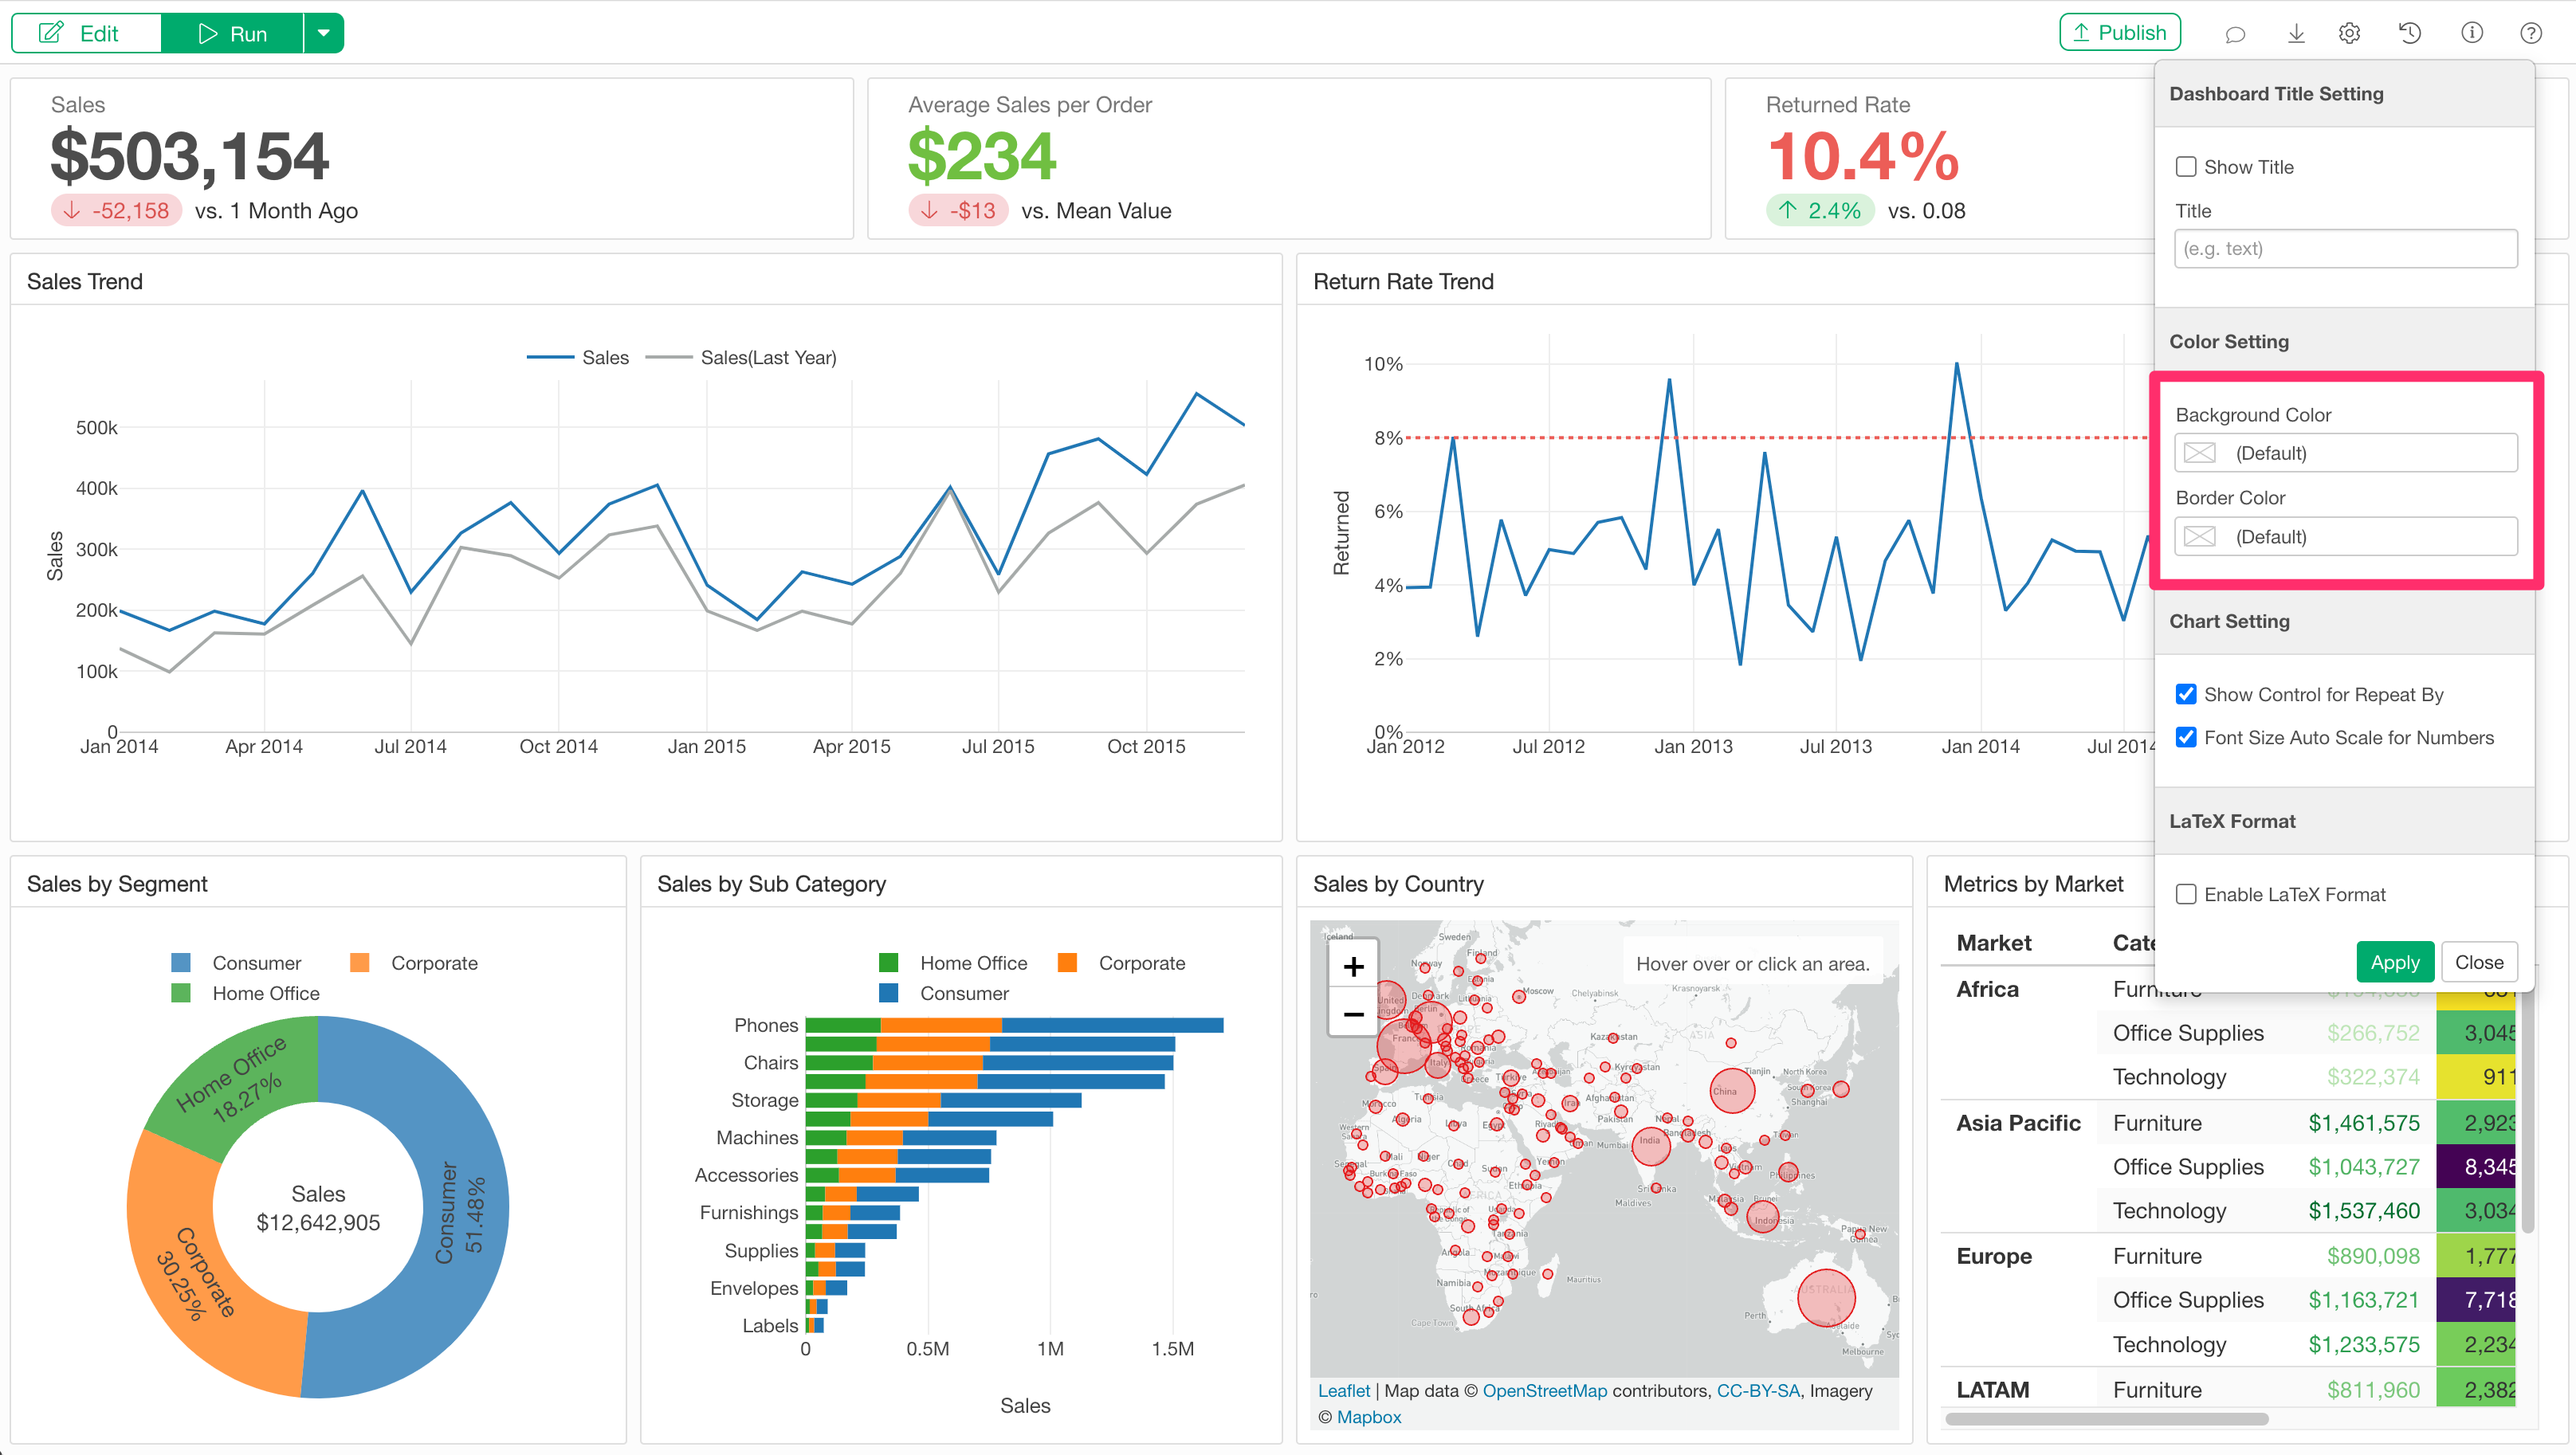
Task: Uncheck Show Control for Repeat By
Action: pyautogui.click(x=2186, y=694)
